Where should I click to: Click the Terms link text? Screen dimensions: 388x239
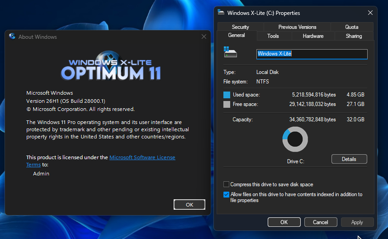[33, 165]
